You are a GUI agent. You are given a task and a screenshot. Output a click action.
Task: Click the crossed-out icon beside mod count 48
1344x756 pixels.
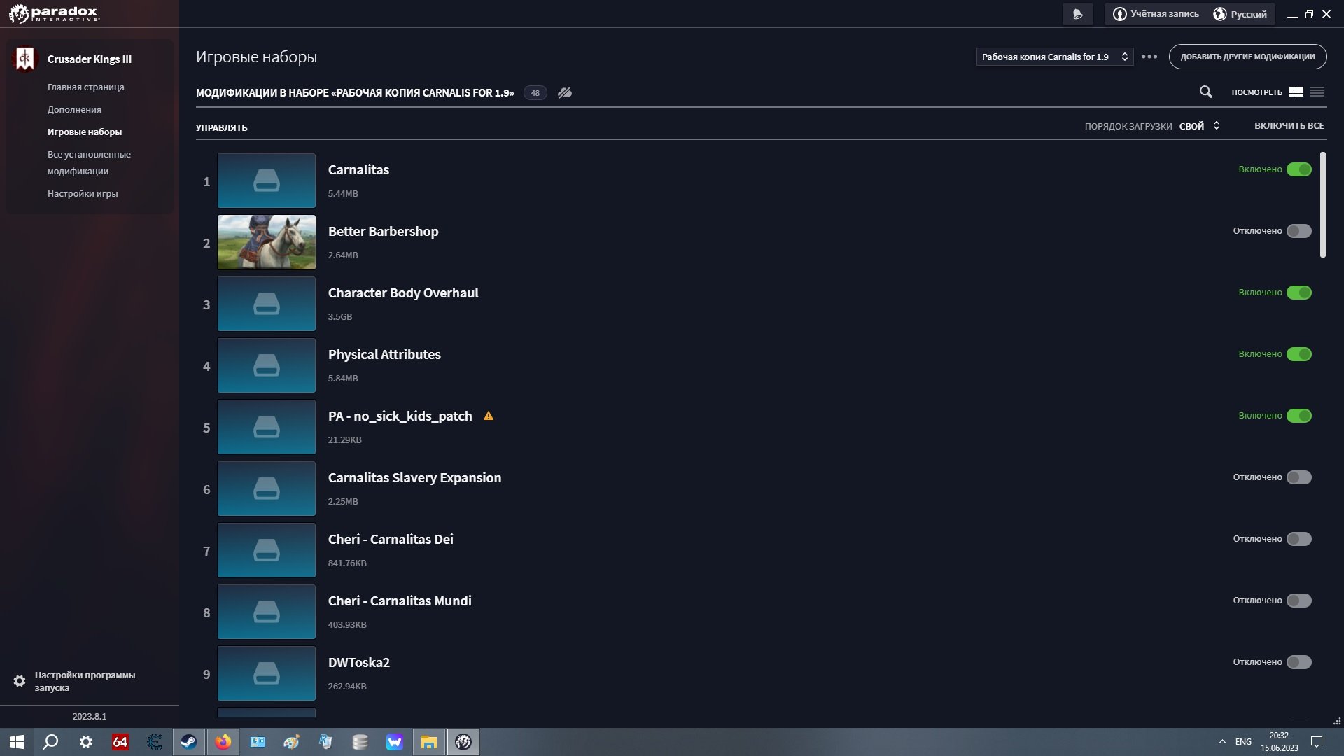tap(565, 92)
